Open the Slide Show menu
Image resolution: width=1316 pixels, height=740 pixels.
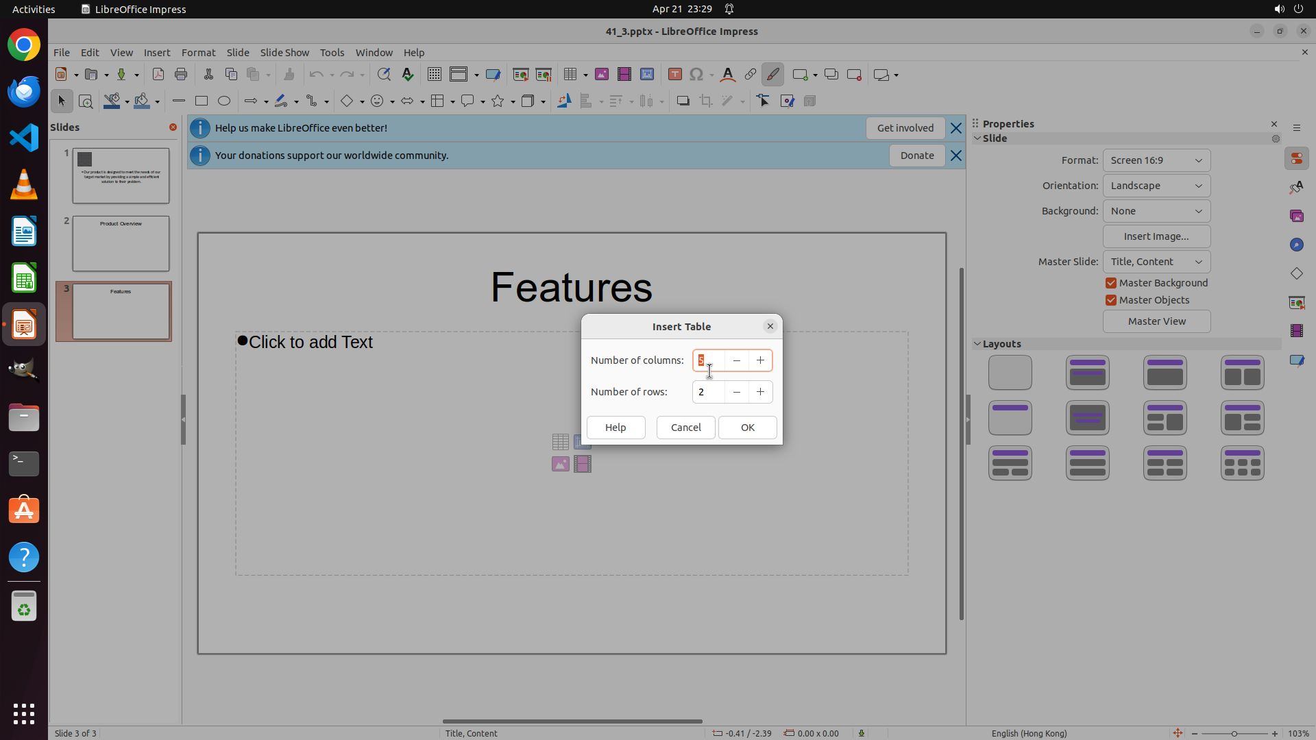tap(284, 53)
